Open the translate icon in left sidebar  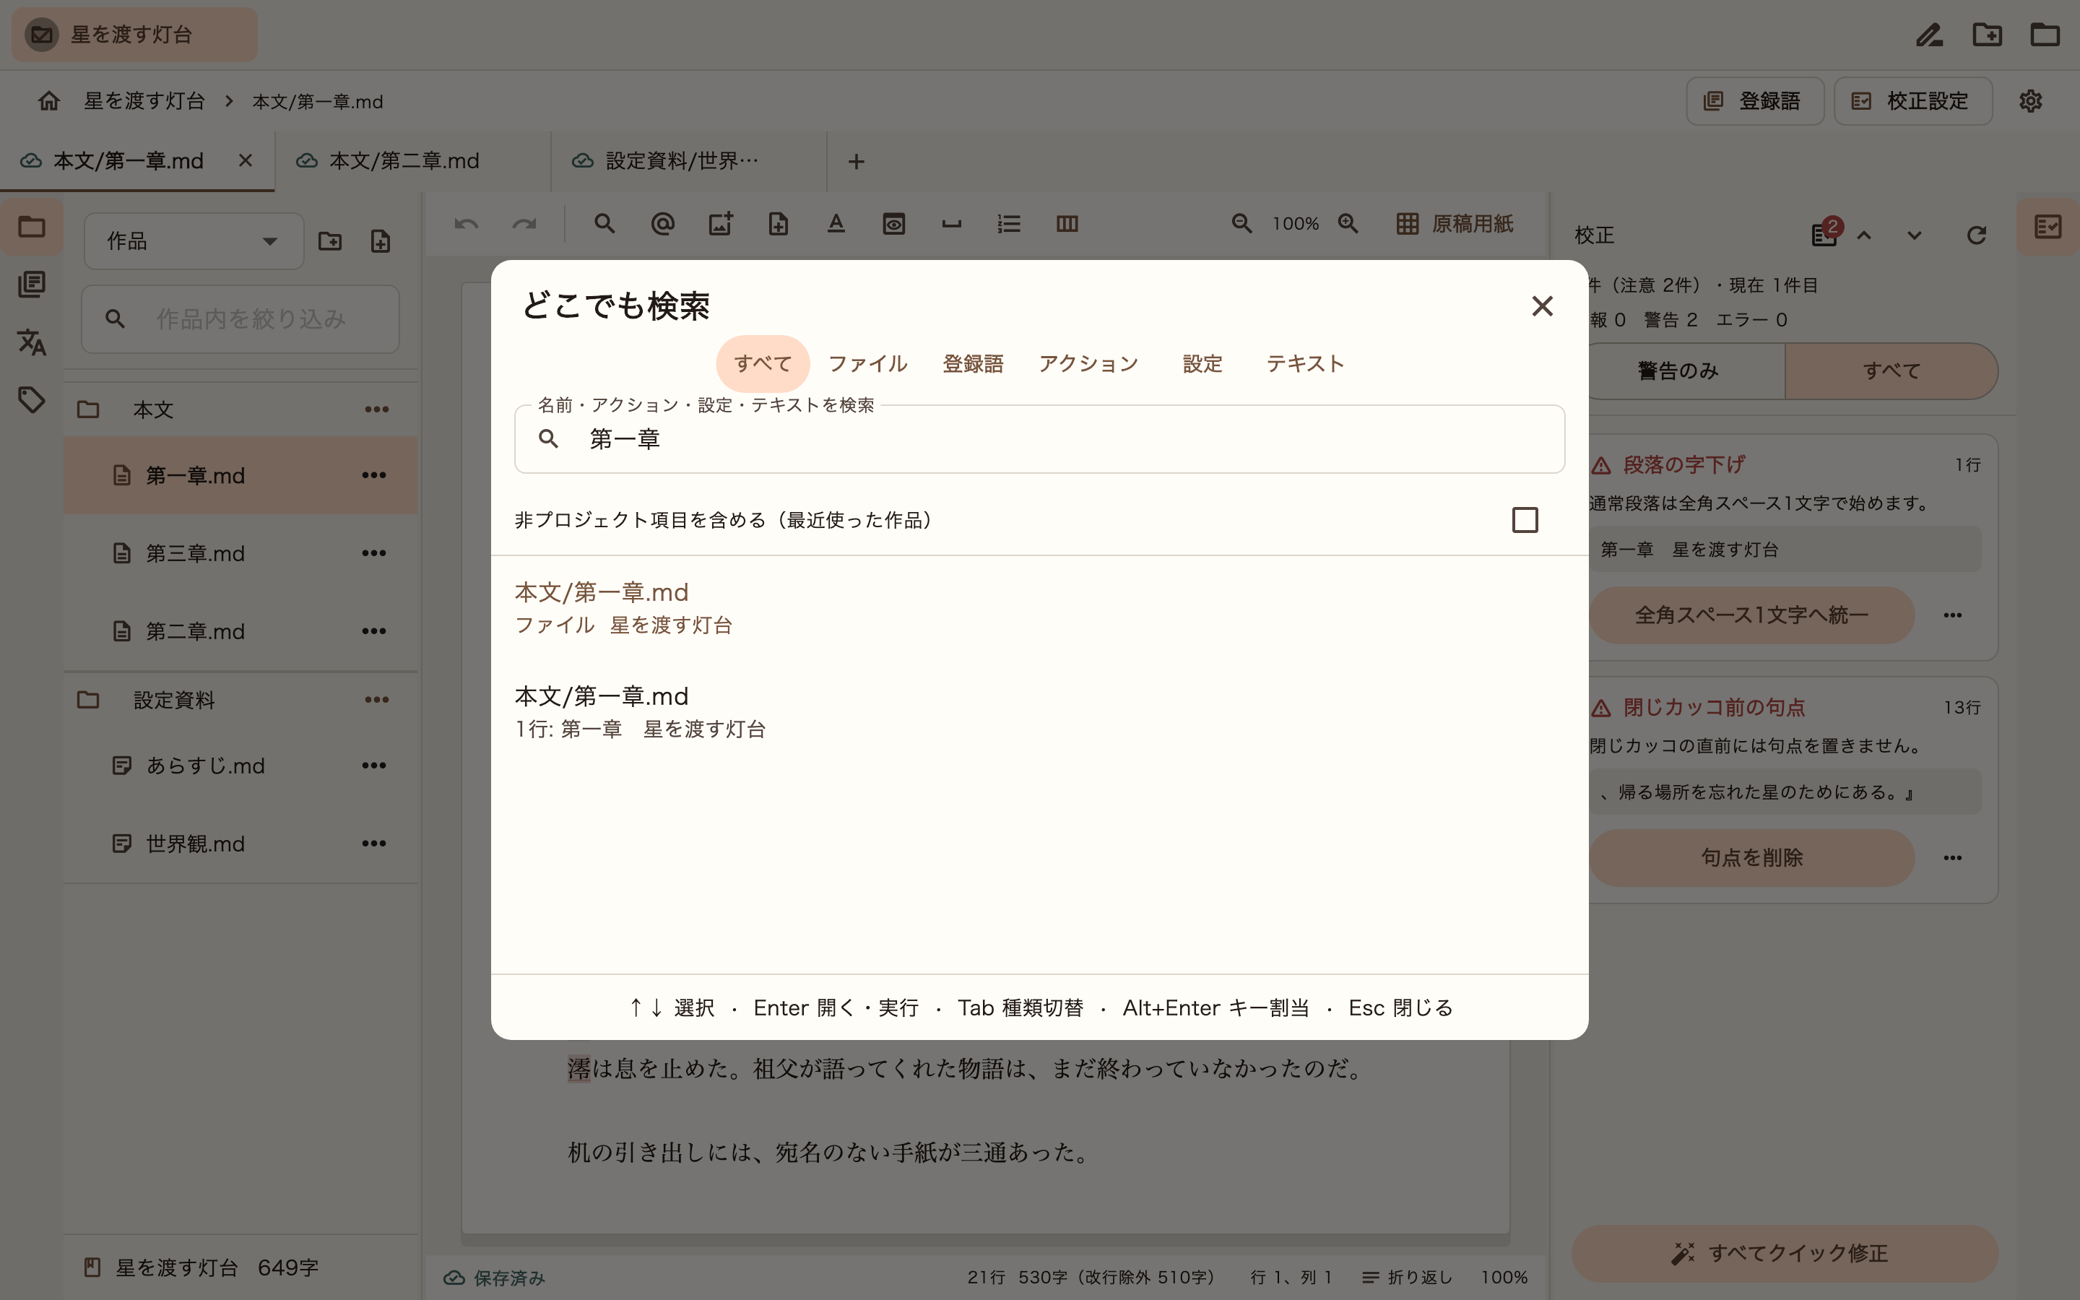[32, 342]
